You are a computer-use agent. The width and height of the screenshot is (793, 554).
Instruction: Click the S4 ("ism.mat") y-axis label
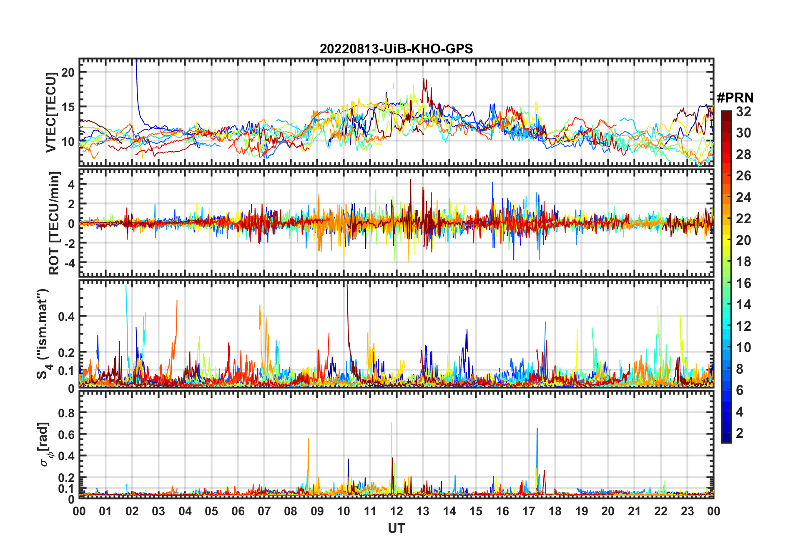[43, 334]
